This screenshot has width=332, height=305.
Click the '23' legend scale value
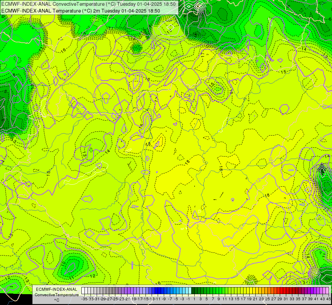tap(262, 299)
